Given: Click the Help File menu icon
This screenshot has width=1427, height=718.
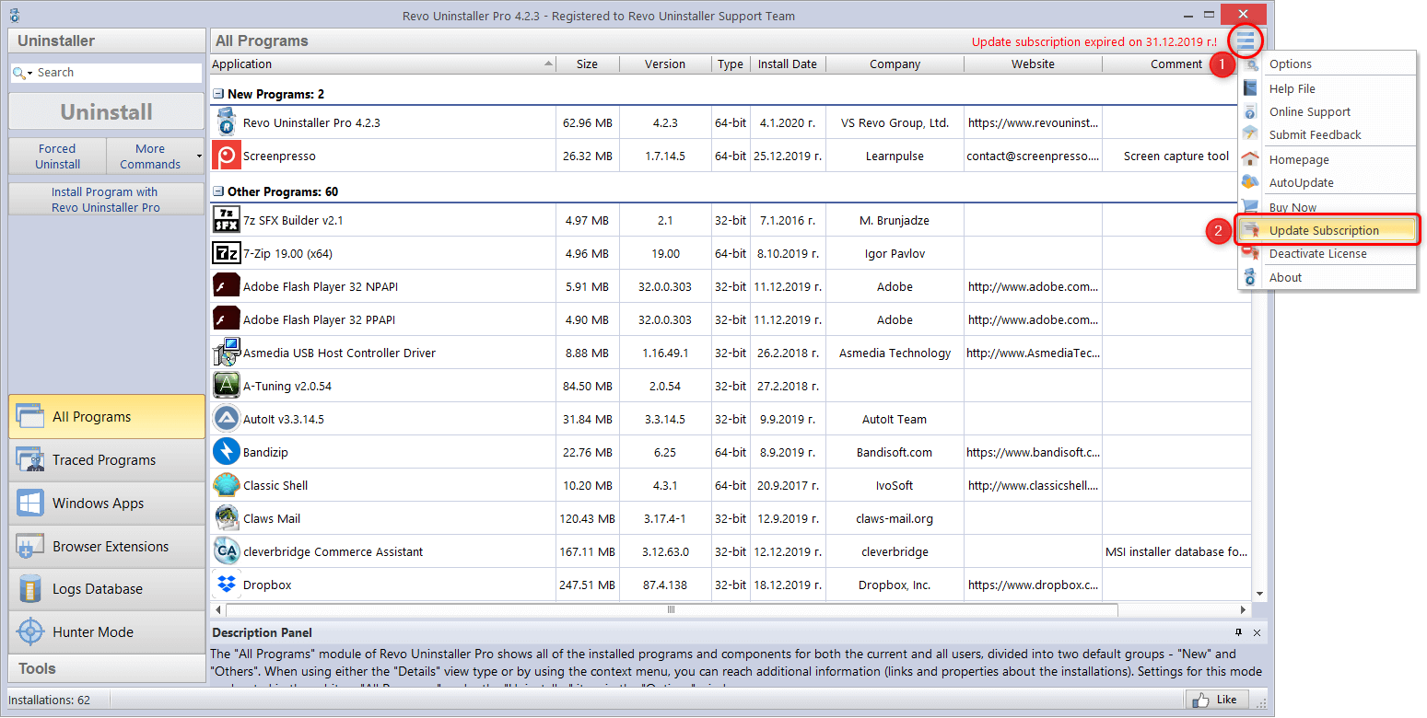Looking at the screenshot, I should pyautogui.click(x=1250, y=88).
